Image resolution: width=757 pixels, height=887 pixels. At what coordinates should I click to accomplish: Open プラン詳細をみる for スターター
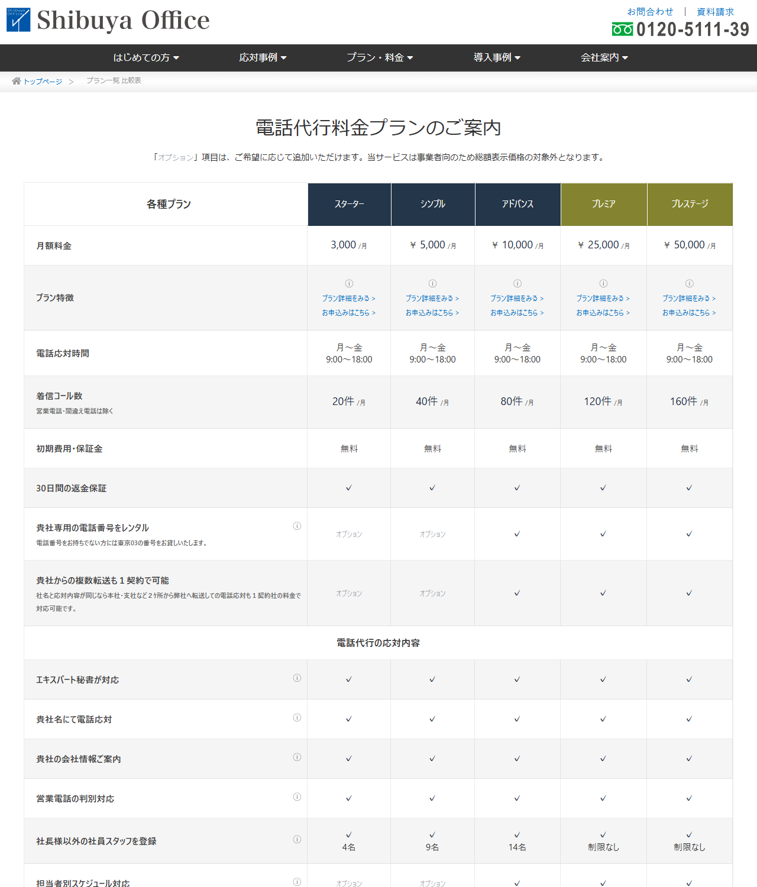(x=349, y=299)
